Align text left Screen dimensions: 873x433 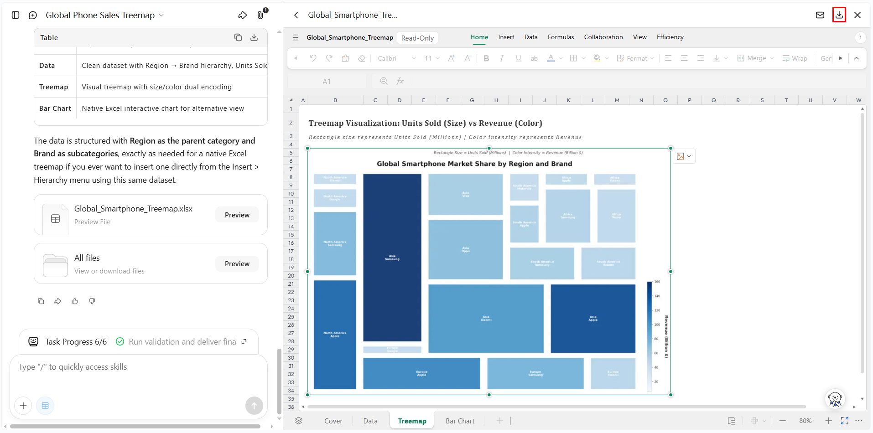point(668,58)
